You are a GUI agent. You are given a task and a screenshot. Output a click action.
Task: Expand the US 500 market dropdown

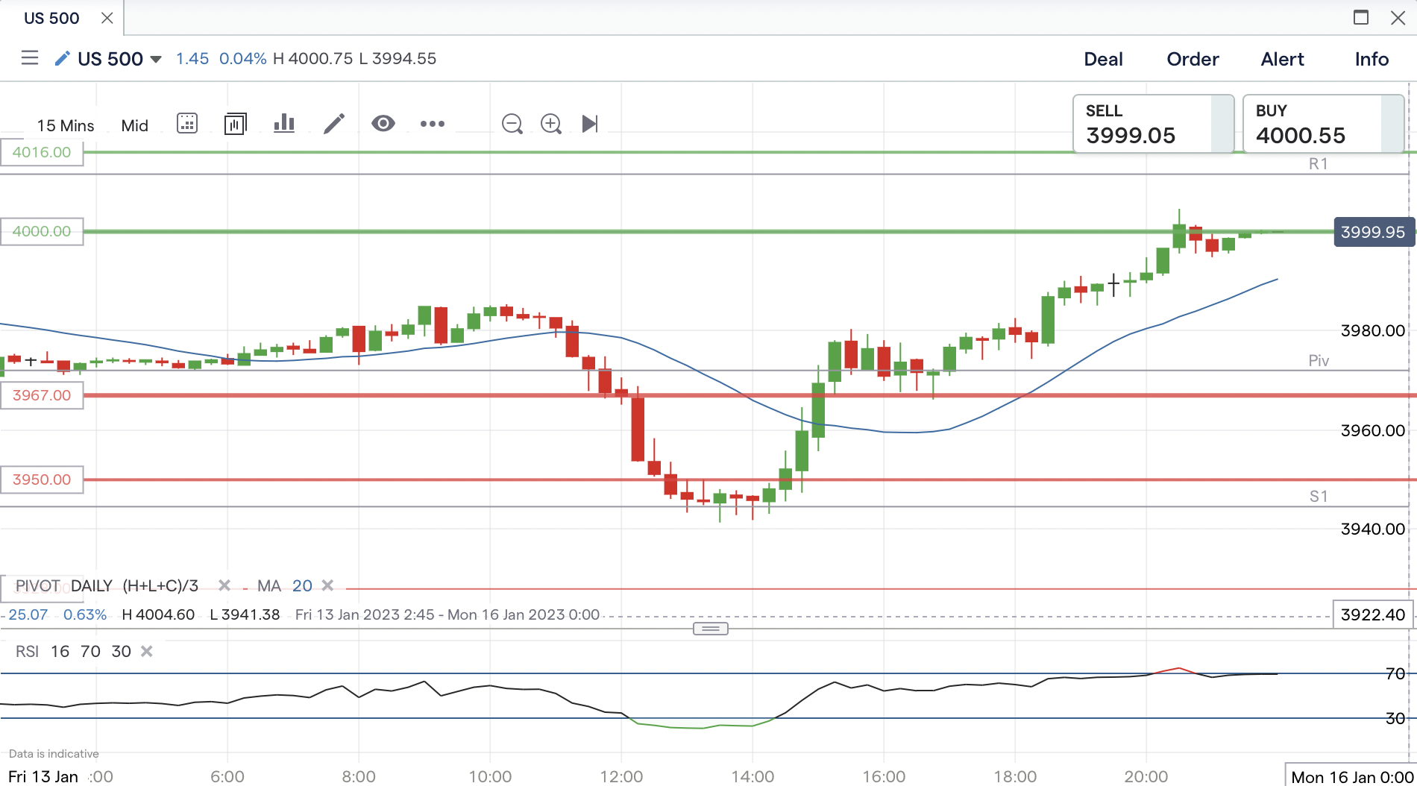(x=156, y=59)
